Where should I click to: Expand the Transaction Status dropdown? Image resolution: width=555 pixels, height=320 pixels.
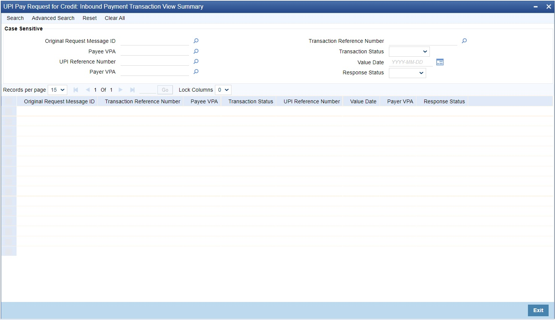pyautogui.click(x=409, y=51)
